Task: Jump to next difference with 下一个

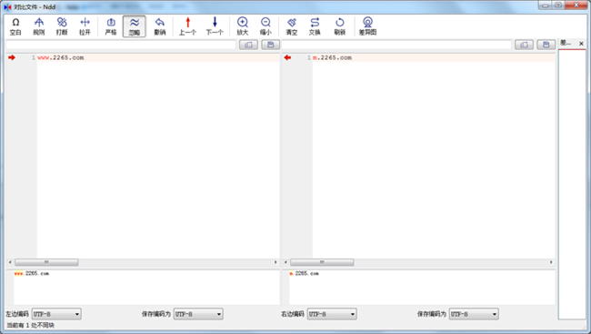Action: coord(215,26)
